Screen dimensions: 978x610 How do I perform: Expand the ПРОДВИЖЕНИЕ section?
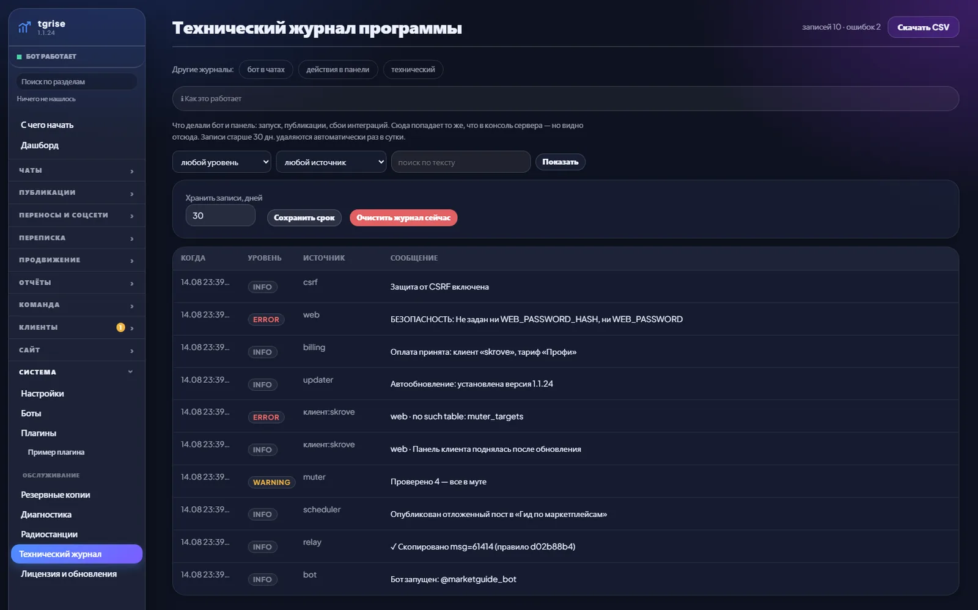click(x=76, y=260)
